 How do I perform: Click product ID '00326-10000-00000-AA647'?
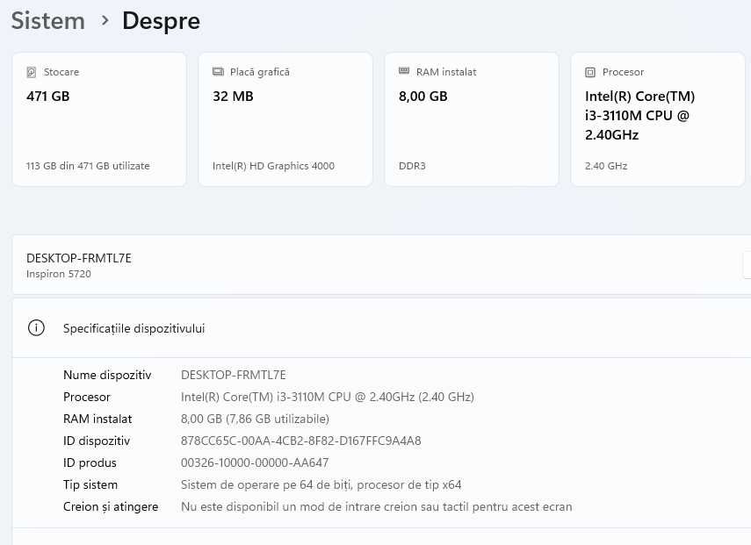point(255,463)
